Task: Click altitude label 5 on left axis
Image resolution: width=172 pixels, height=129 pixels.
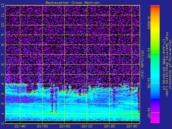Action: [3, 74]
